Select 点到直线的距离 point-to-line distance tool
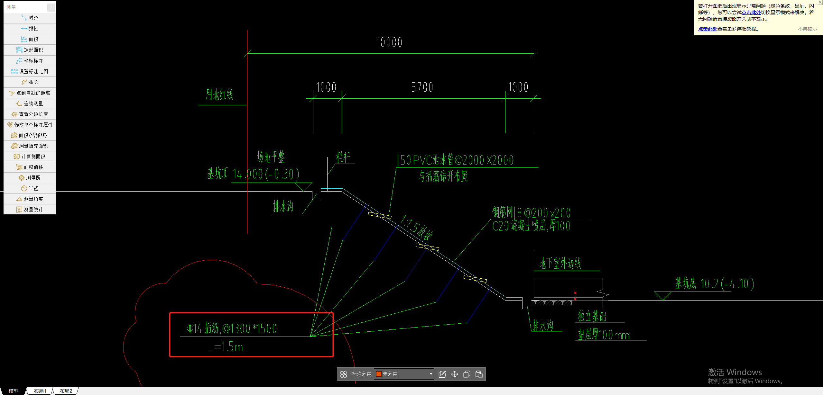 tap(30, 93)
